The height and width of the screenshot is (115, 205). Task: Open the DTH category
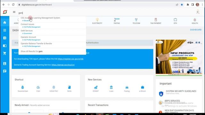click(175, 21)
